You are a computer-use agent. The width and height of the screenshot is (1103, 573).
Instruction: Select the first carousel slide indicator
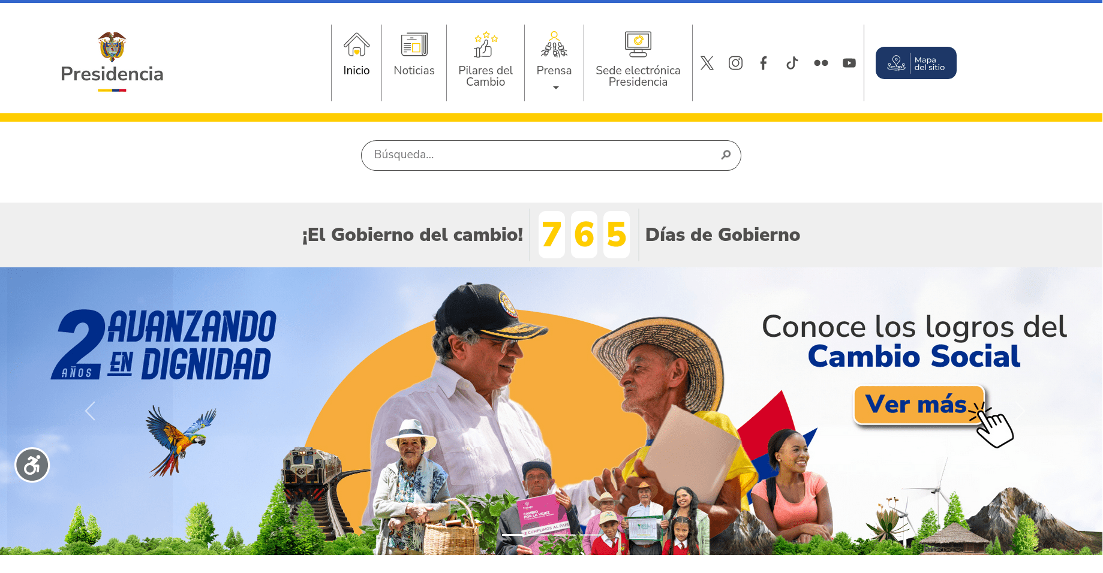(512, 534)
